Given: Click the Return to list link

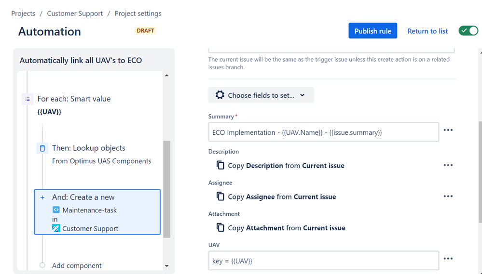Looking at the screenshot, I should pyautogui.click(x=427, y=31).
